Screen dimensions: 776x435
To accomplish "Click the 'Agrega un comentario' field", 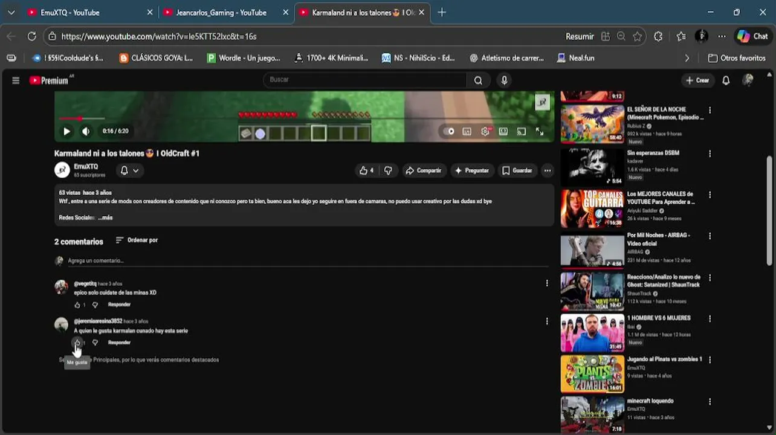I will point(308,261).
